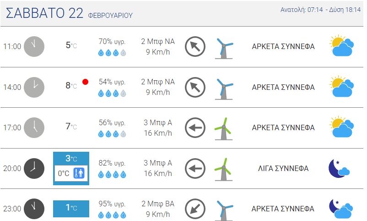The width and height of the screenshot is (367, 221).
Task: Click the moon-and-cloud icon at 20:00
Action: click(x=339, y=168)
